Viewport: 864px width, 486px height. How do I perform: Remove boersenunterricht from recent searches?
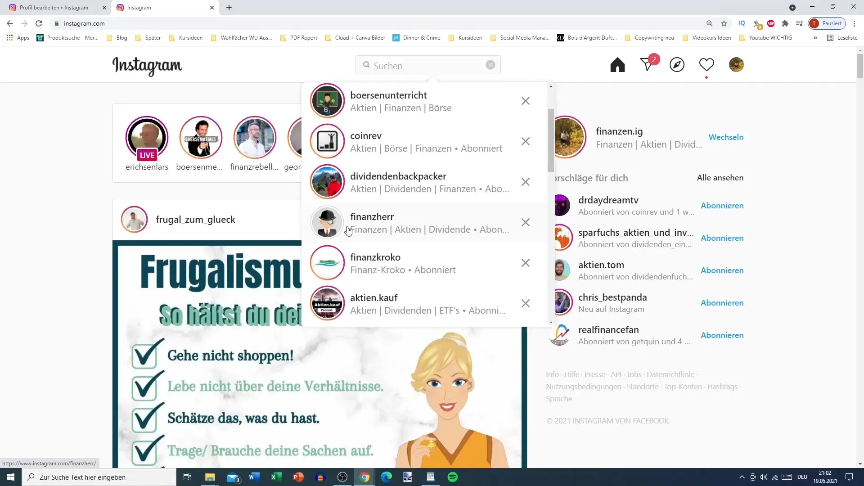point(525,101)
